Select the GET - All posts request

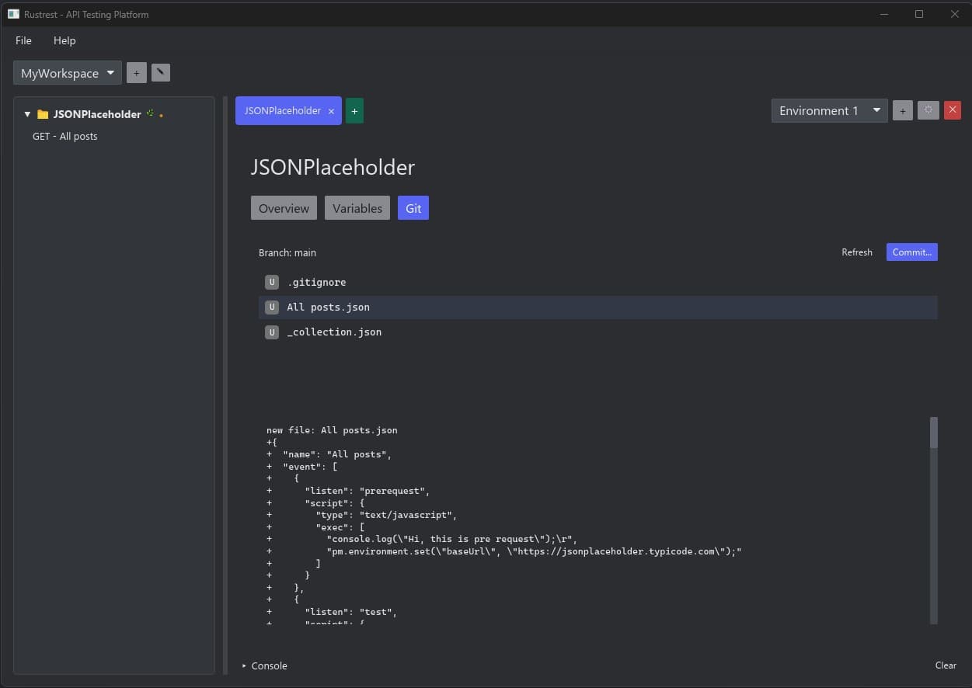click(65, 136)
